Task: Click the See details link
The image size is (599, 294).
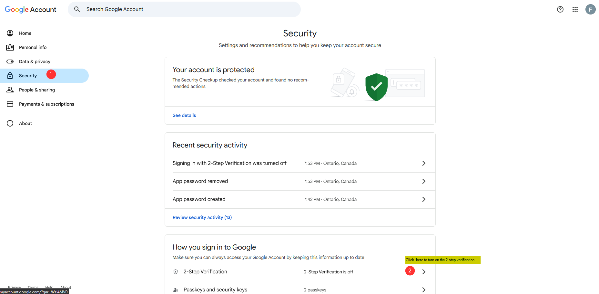Action: (184, 115)
